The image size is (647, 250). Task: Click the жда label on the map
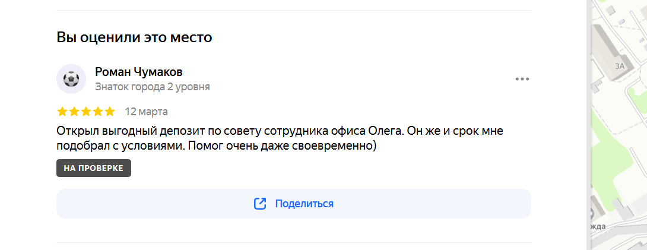click(598, 226)
